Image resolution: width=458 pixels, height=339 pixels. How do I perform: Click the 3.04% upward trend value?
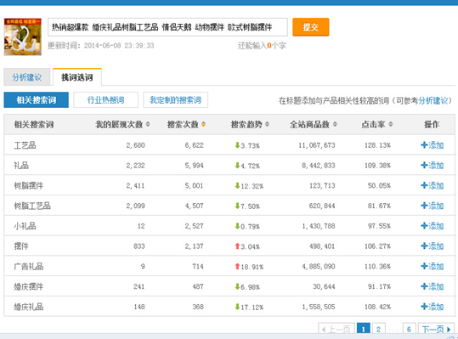click(247, 246)
